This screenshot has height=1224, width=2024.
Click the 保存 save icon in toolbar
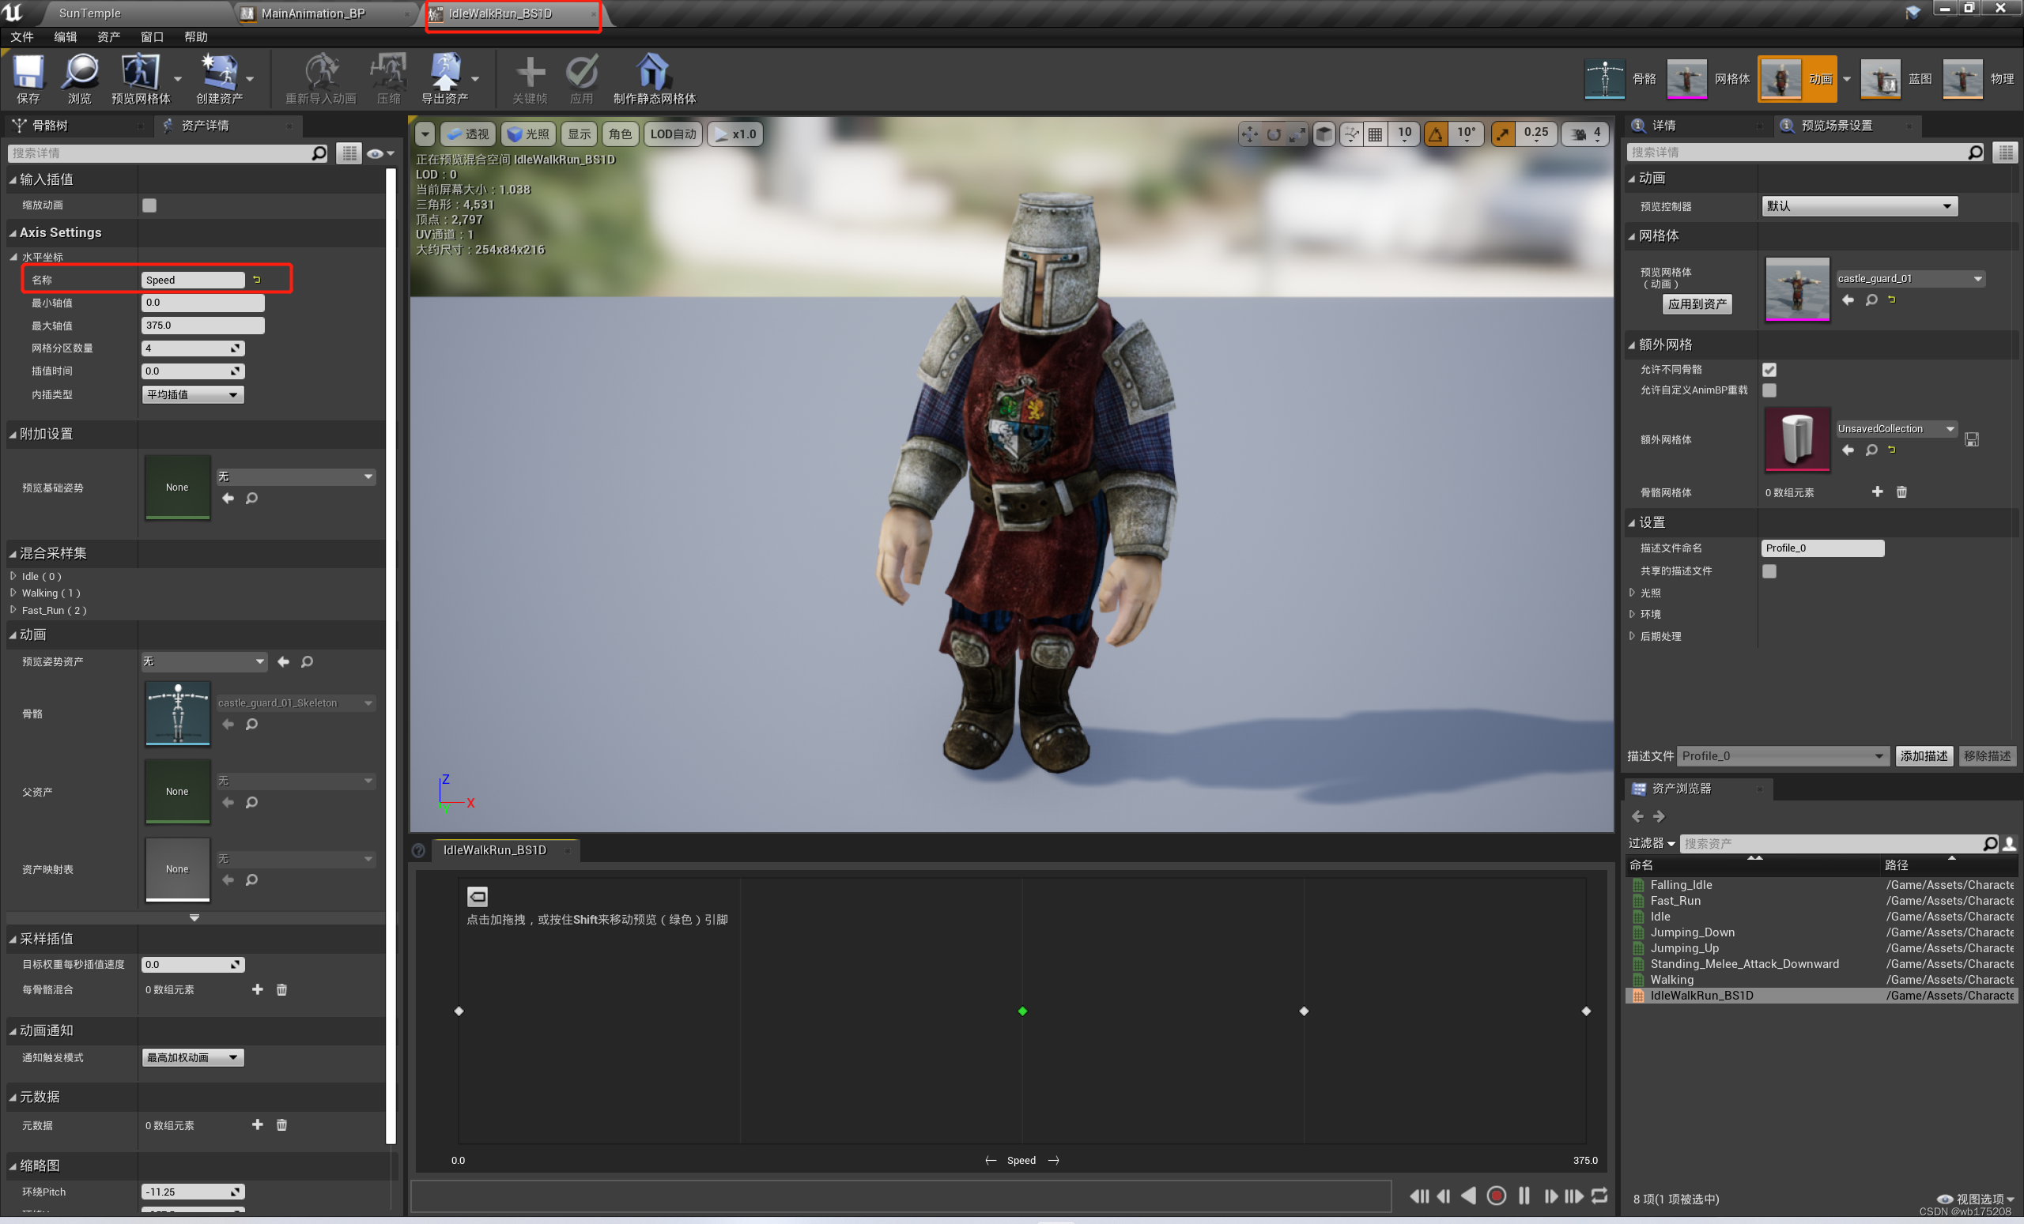coord(28,79)
